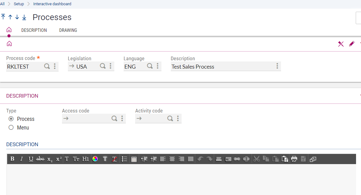Select the Menu radio button
This screenshot has width=361, height=195.
[11, 128]
